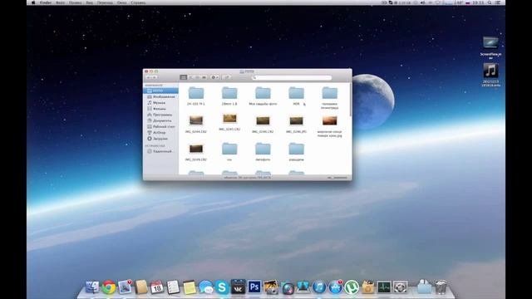The width and height of the screenshot is (532, 299).
Task: Select AirDrop in the Finder sidebar
Action: 160,133
